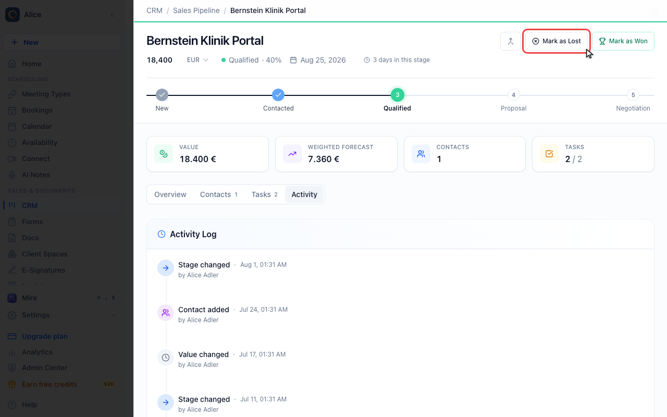Image resolution: width=667 pixels, height=417 pixels.
Task: Open the EUR currency dropdown
Action: [197, 60]
